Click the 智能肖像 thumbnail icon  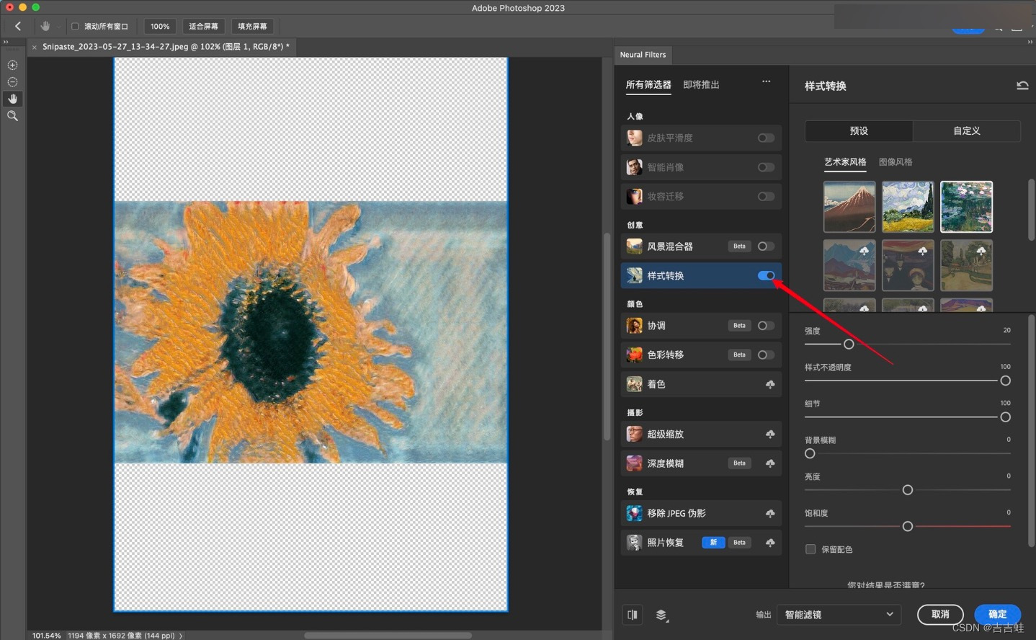click(x=634, y=167)
